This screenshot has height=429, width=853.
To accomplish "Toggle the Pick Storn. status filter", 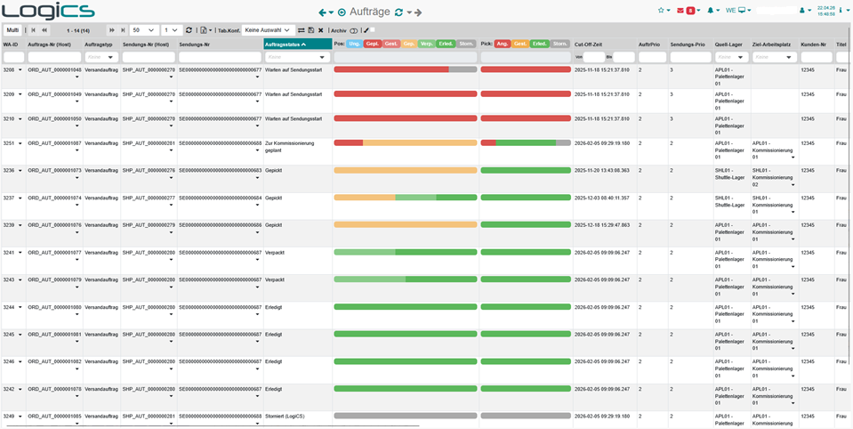I will [x=559, y=44].
